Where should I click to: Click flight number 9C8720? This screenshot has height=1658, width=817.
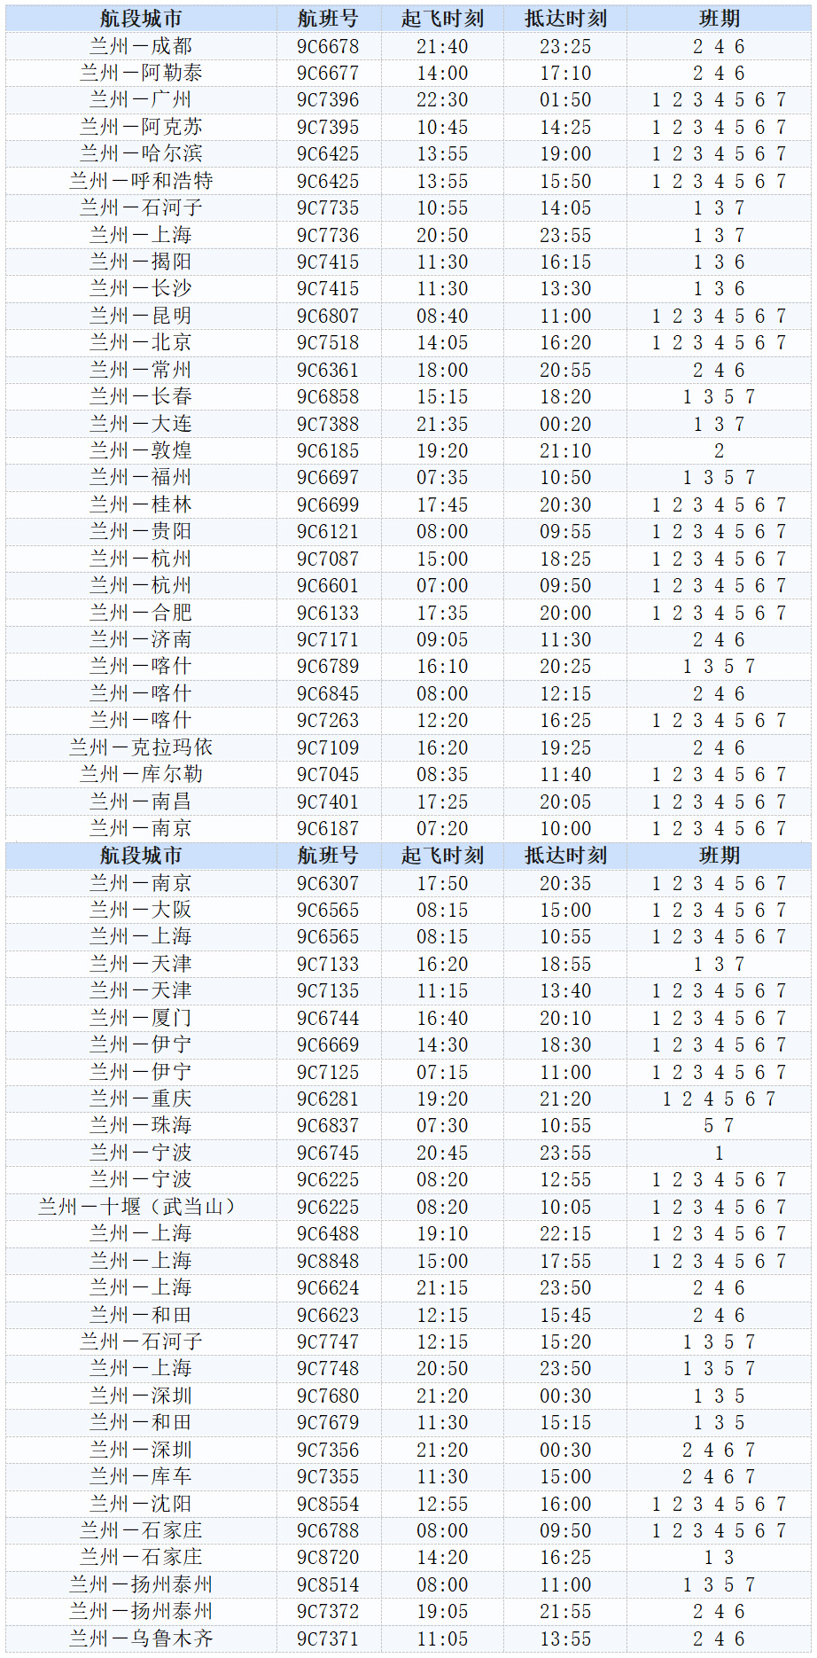tap(328, 1557)
